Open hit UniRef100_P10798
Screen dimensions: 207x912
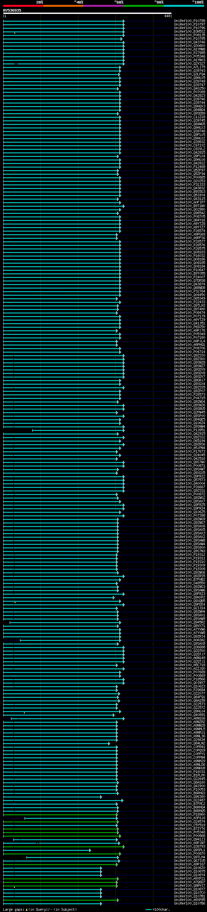click(190, 21)
